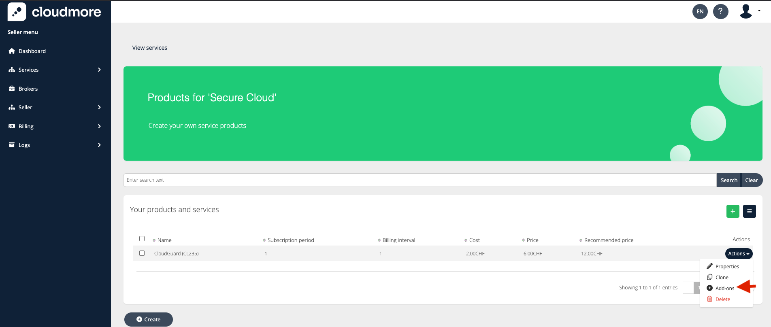The height and width of the screenshot is (327, 771).
Task: Choose Delete in the actions menu
Action: pos(722,299)
